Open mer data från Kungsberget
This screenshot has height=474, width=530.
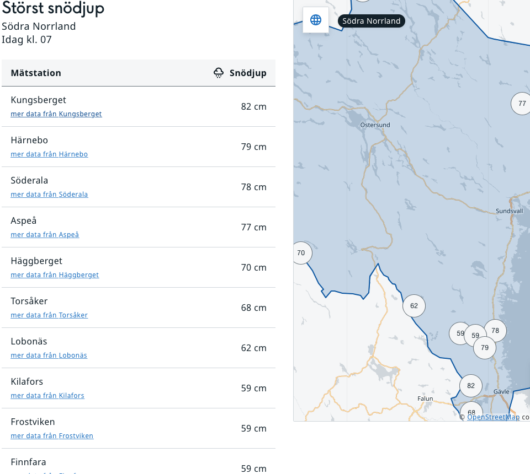coord(56,114)
